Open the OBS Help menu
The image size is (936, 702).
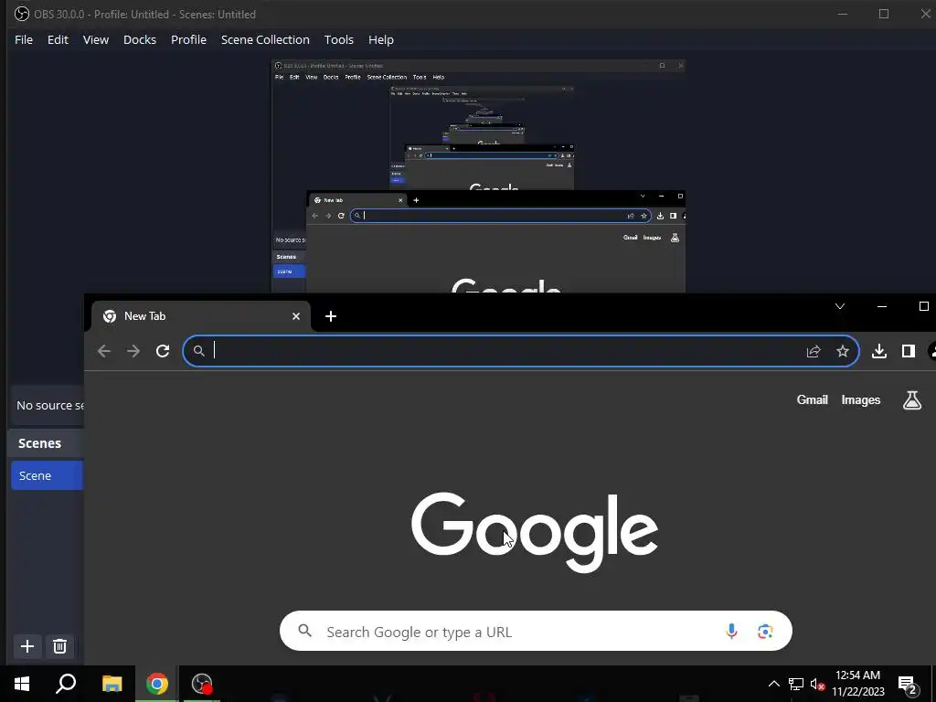coord(381,39)
